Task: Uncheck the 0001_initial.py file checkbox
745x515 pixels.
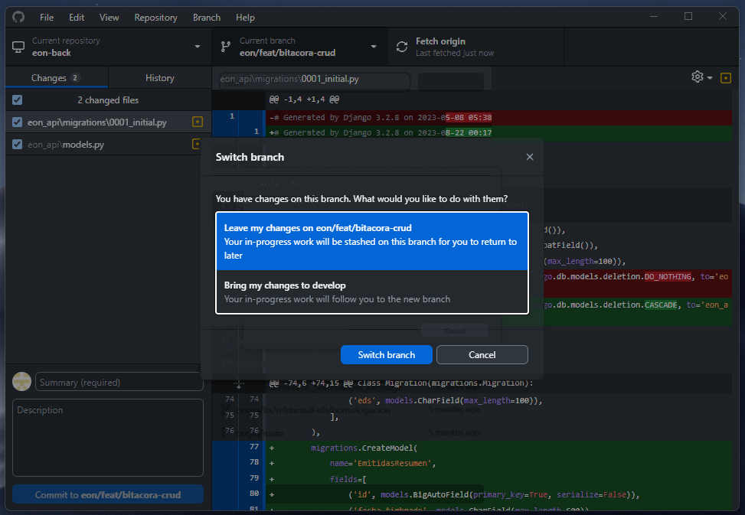Action: click(x=17, y=121)
